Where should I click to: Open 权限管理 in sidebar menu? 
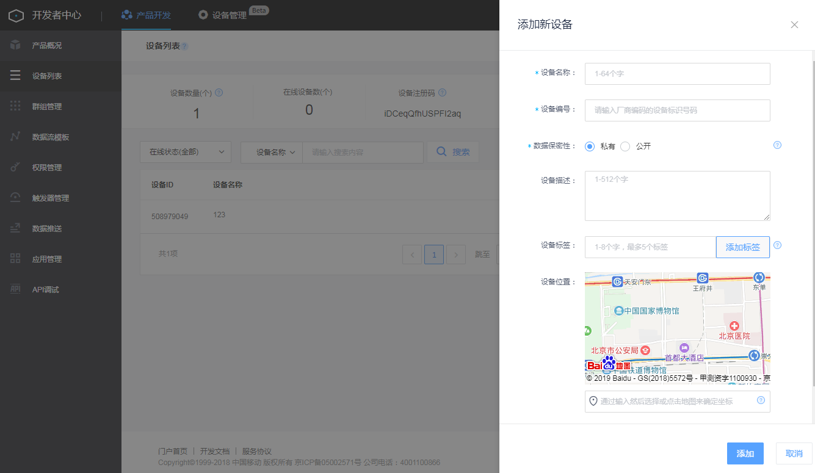pos(60,167)
